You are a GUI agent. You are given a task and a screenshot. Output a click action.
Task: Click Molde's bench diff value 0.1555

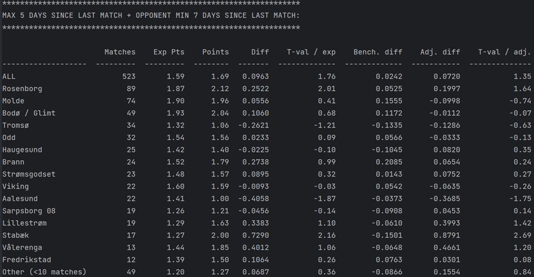389,101
